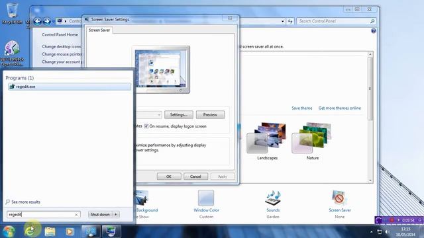Preview the selected screen saver
Screen dimensions: 424x238
210,114
